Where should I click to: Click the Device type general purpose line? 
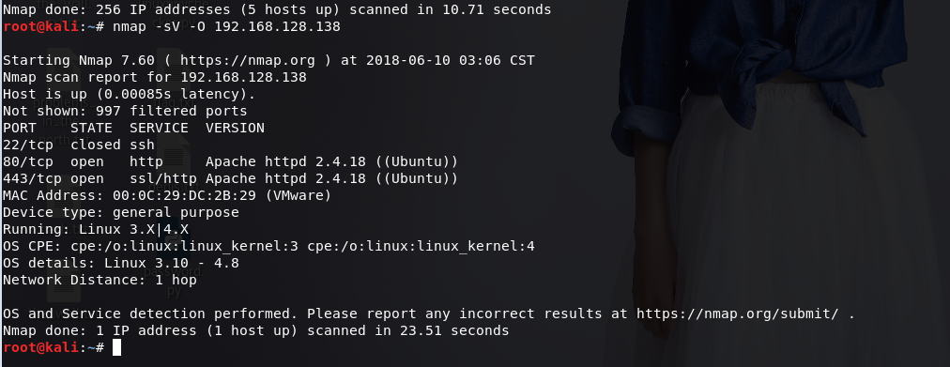(x=120, y=212)
